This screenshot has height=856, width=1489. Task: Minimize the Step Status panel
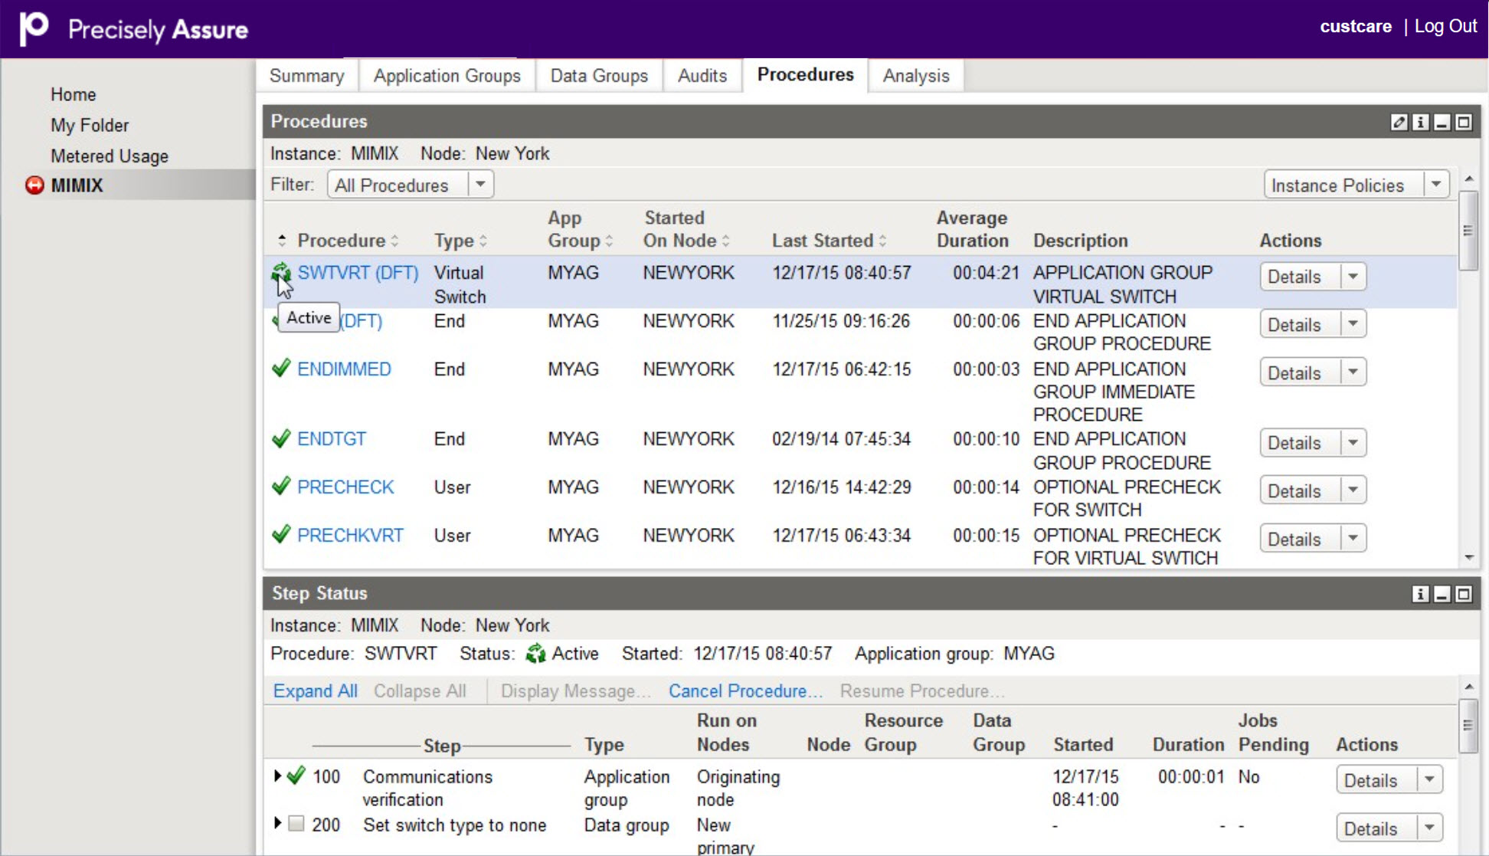(1442, 594)
